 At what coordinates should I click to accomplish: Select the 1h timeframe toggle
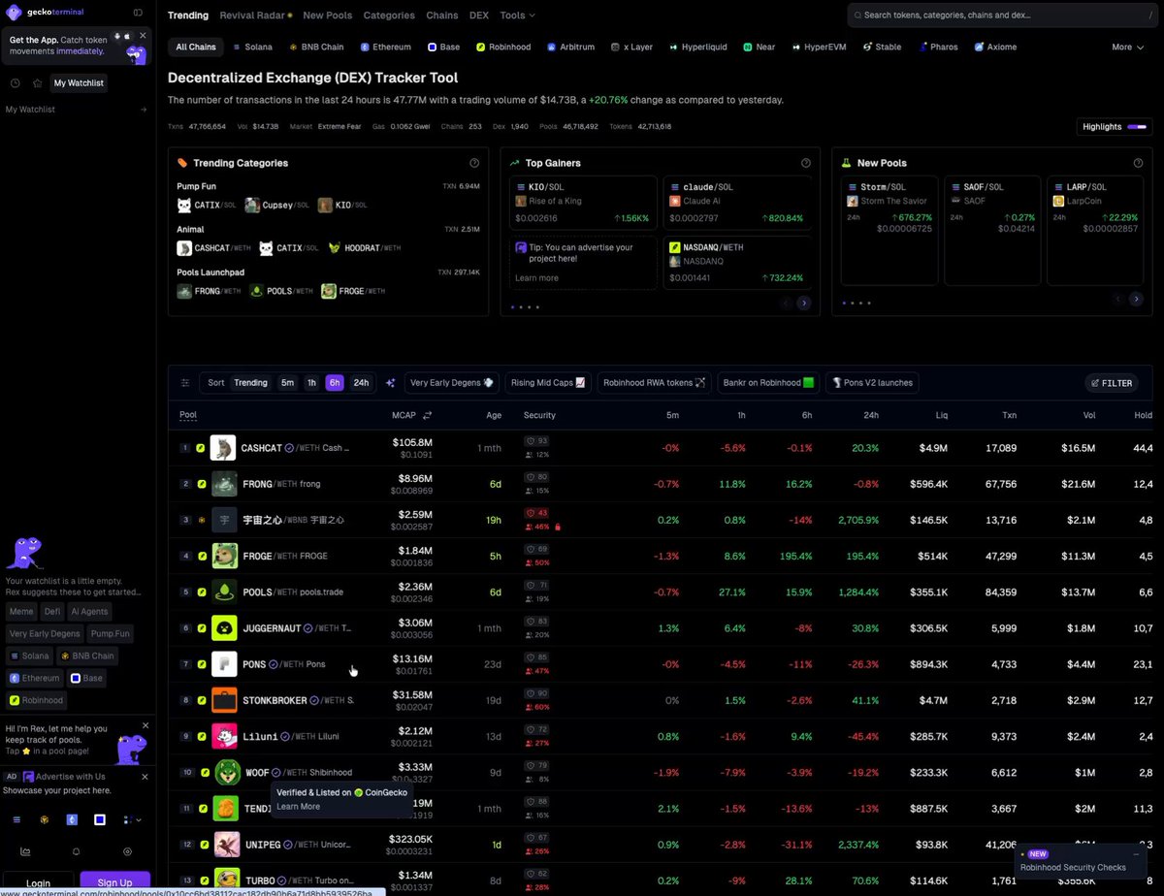pyautogui.click(x=311, y=383)
